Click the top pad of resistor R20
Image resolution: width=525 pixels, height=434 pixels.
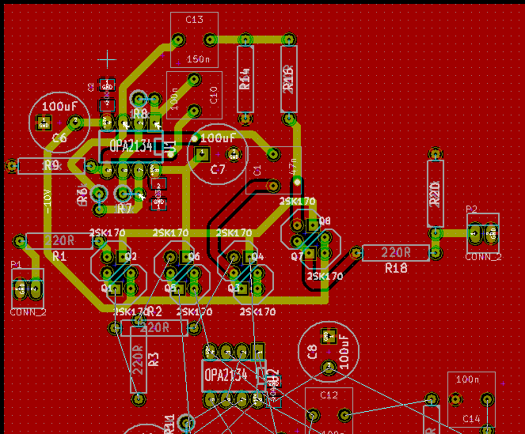(436, 154)
